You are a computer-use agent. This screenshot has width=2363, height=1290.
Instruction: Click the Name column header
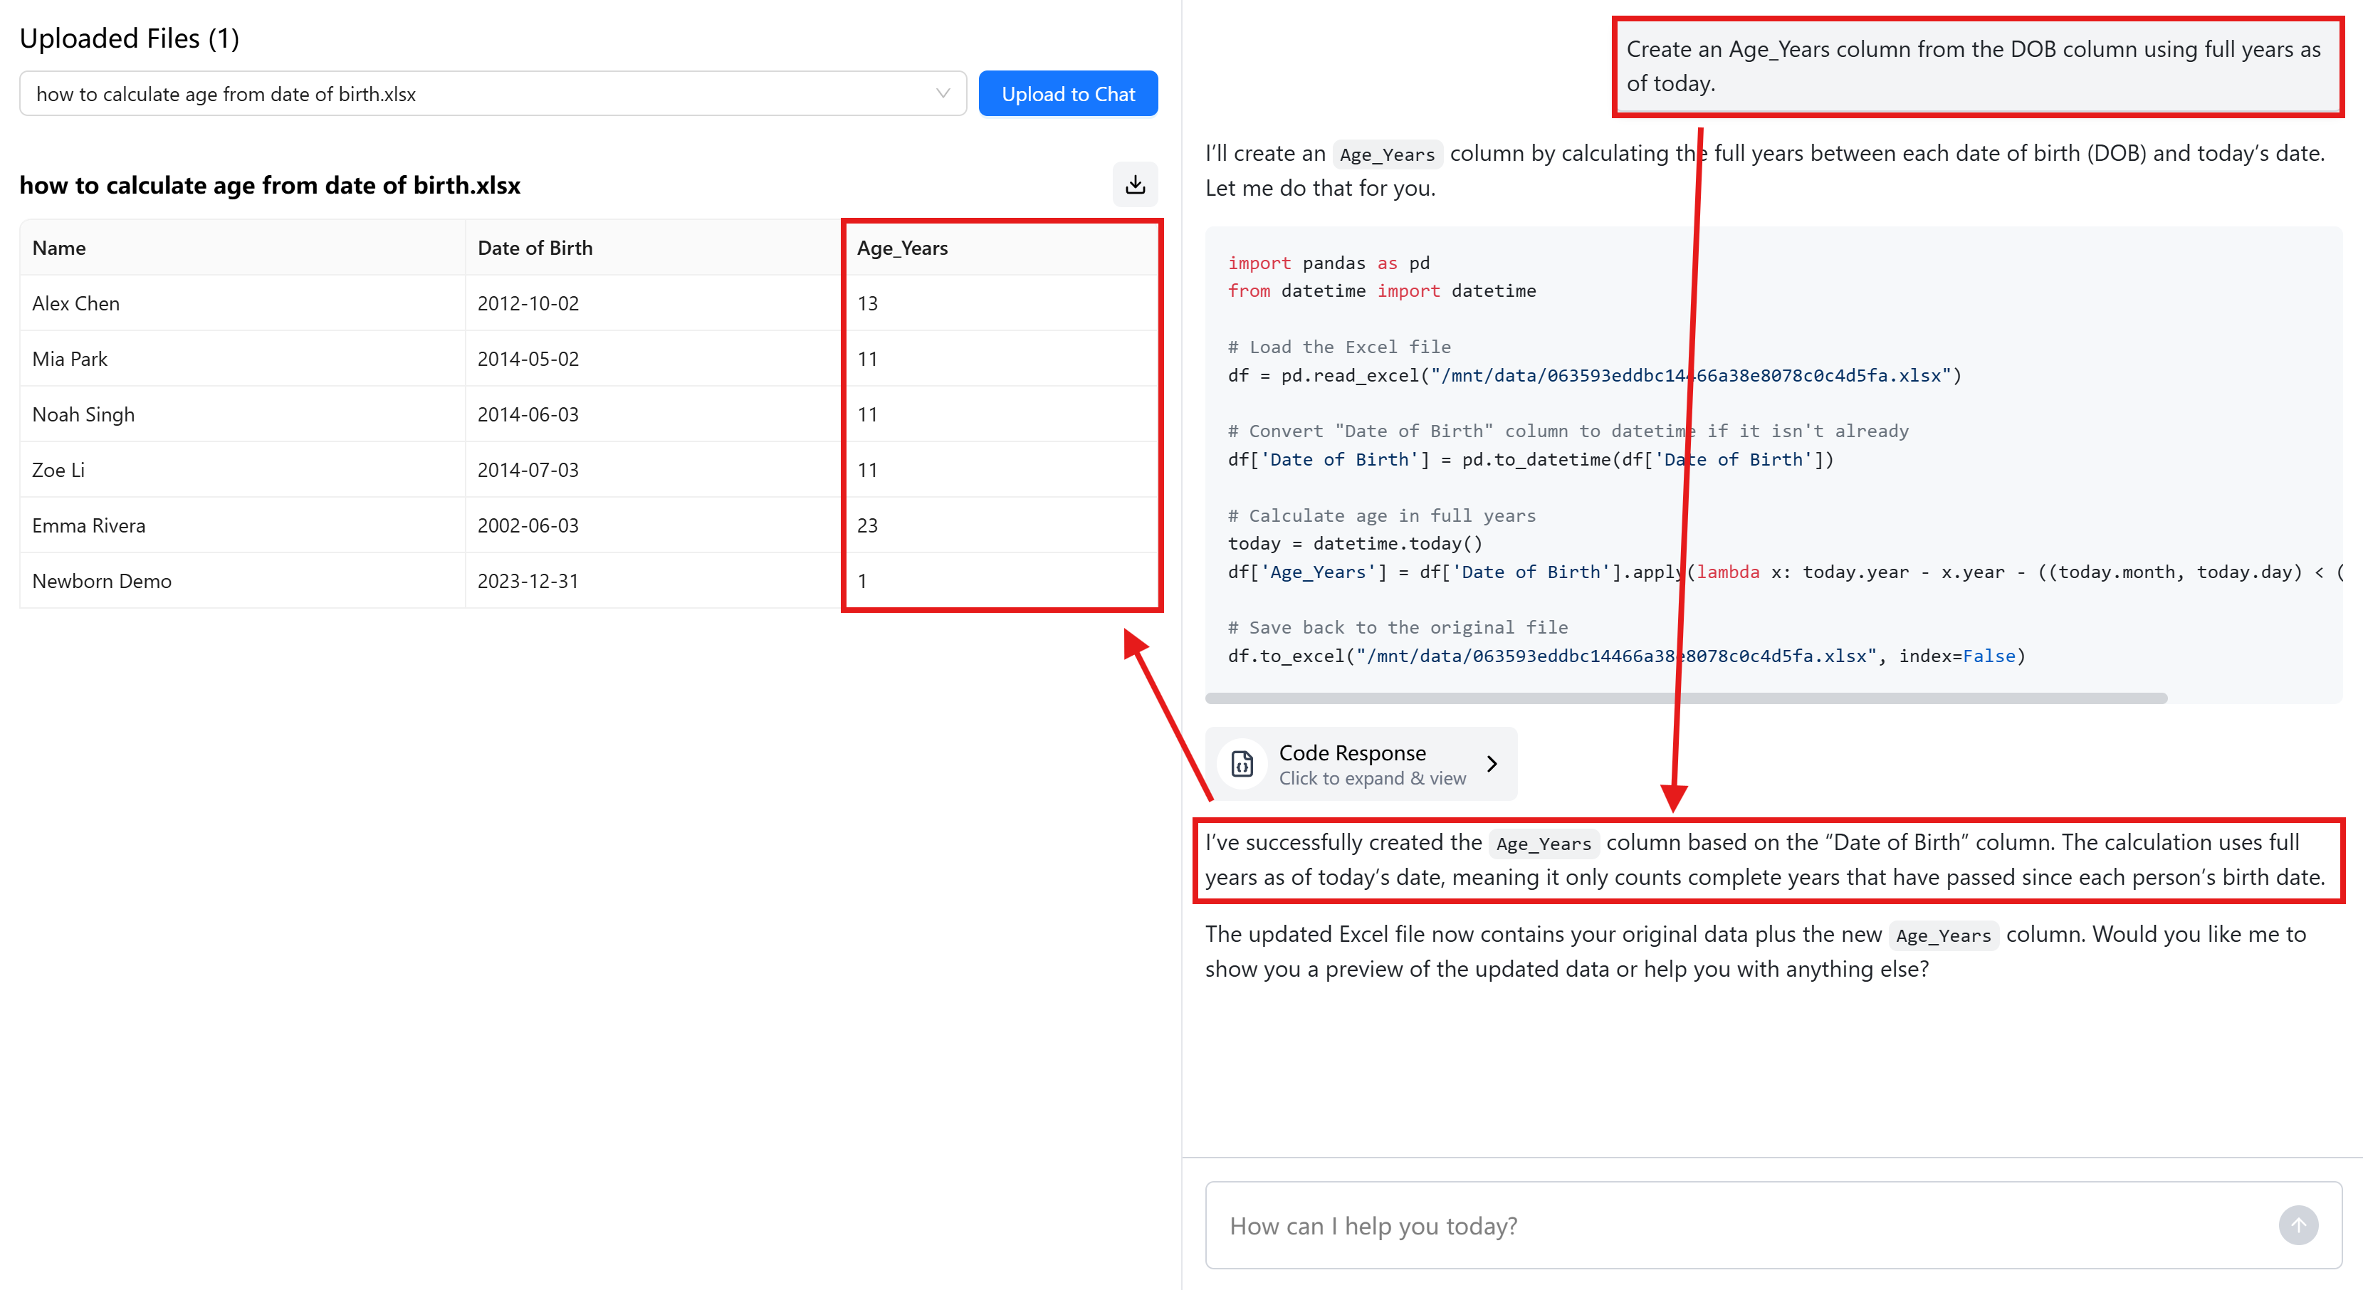[58, 248]
